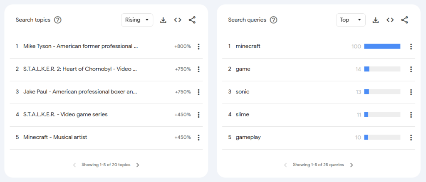Viewport: 426px width, 182px height.
Task: Open help tooltip next to Search queries
Action: point(274,20)
